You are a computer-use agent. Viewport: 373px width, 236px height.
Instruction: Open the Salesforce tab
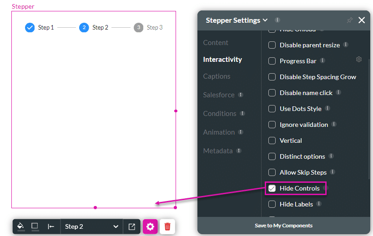coord(219,95)
